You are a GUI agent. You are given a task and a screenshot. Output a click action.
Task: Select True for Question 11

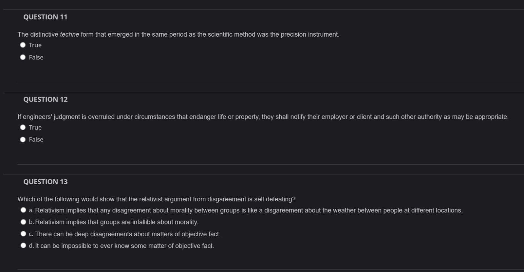pos(23,45)
